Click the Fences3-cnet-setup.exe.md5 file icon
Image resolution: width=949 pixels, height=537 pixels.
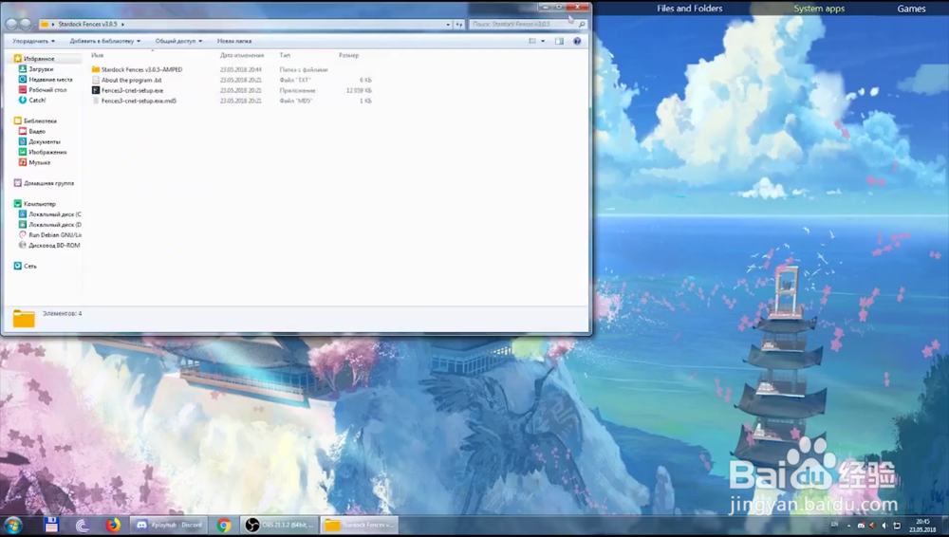point(96,101)
